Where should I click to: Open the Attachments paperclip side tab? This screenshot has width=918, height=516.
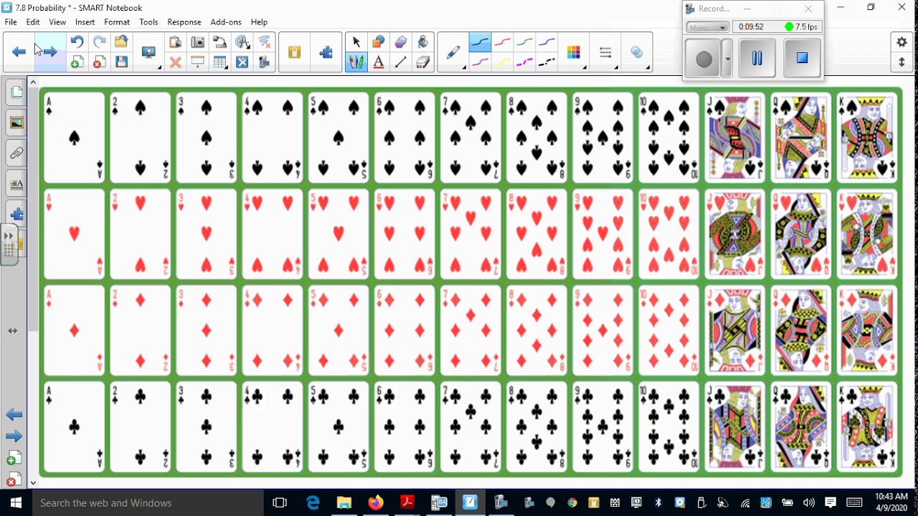click(16, 153)
